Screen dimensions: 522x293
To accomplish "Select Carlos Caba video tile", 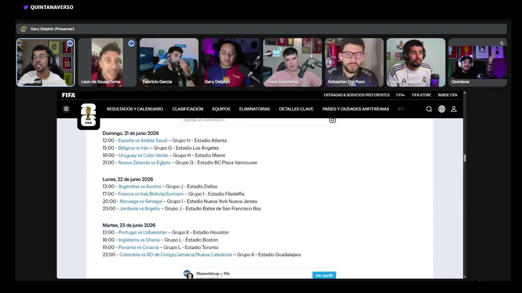I will [x=416, y=62].
